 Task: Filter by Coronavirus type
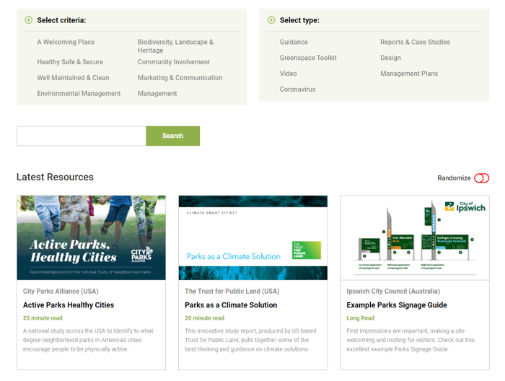pyautogui.click(x=297, y=89)
